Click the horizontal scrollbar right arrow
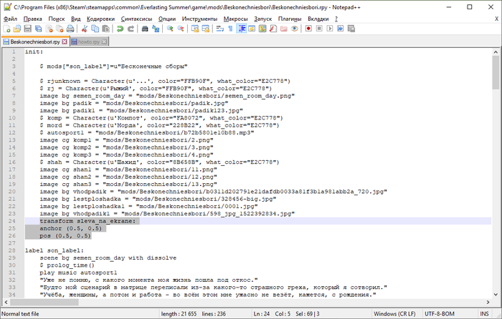Viewport: 502px width, 319px height. pyautogui.click(x=488, y=302)
